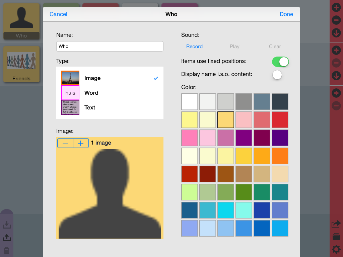
Task: Click the topmost plus icon in red sidebar
Action: pos(336,7)
